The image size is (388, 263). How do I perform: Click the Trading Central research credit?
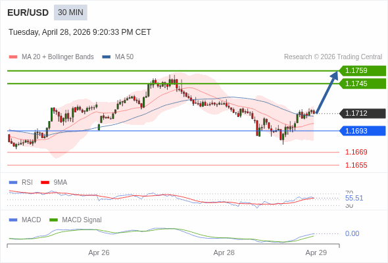[x=333, y=57]
